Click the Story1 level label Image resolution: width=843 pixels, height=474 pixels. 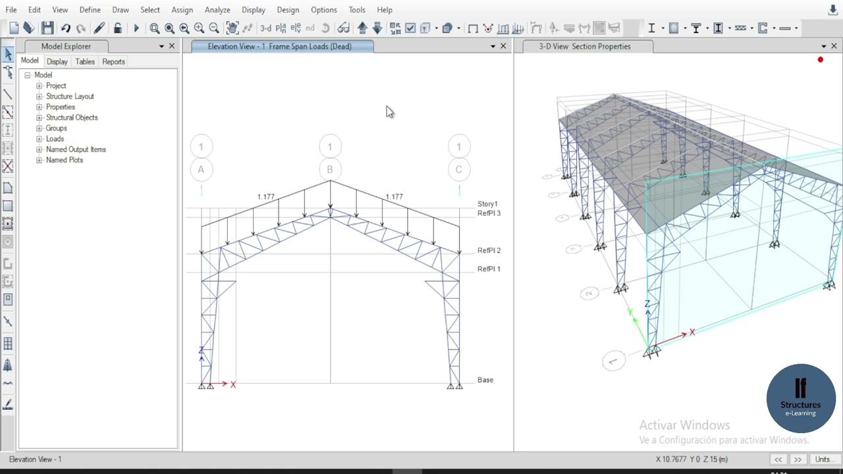pyautogui.click(x=487, y=204)
